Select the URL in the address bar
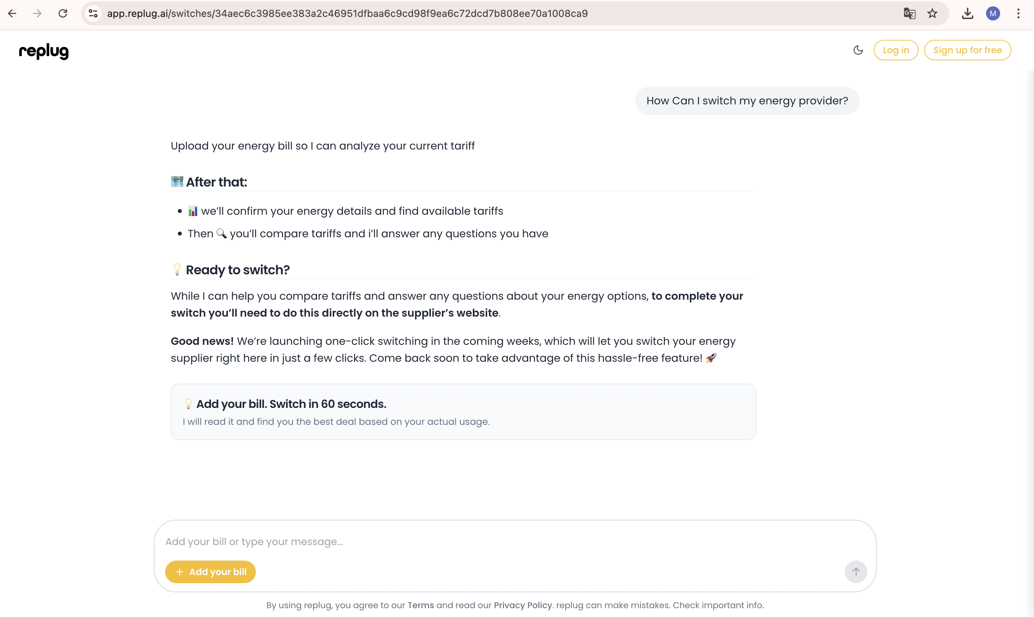 348,13
